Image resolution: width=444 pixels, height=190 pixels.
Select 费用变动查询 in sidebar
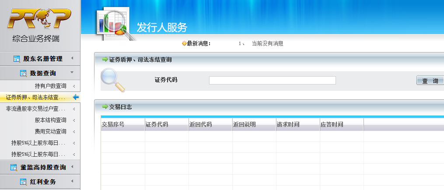pos(50,131)
